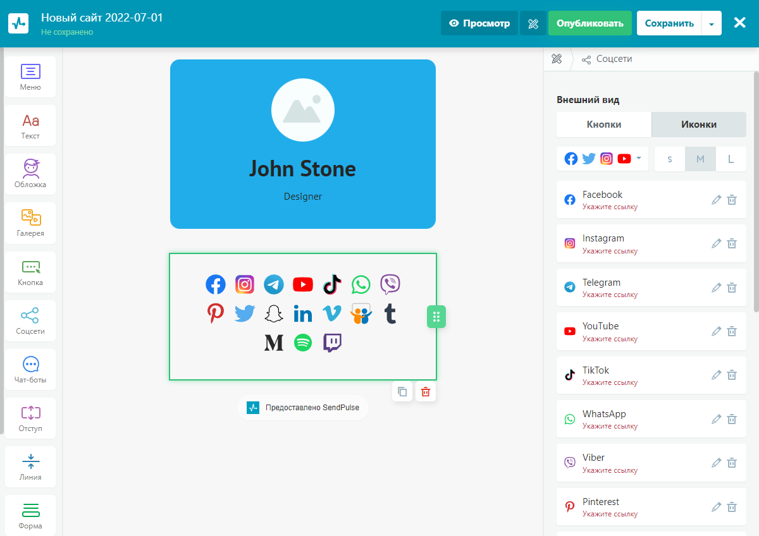Add a Меню block from sidebar
The image size is (759, 536).
tap(30, 77)
